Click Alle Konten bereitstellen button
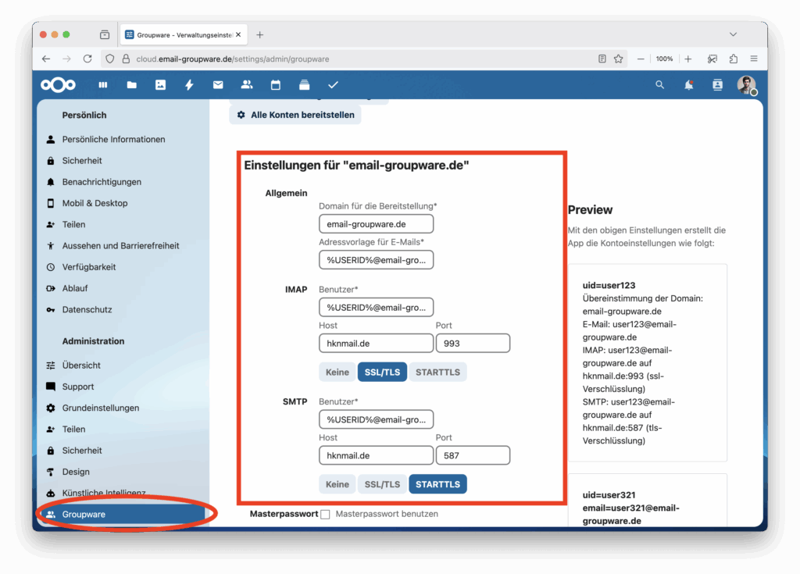The width and height of the screenshot is (800, 574). point(295,115)
